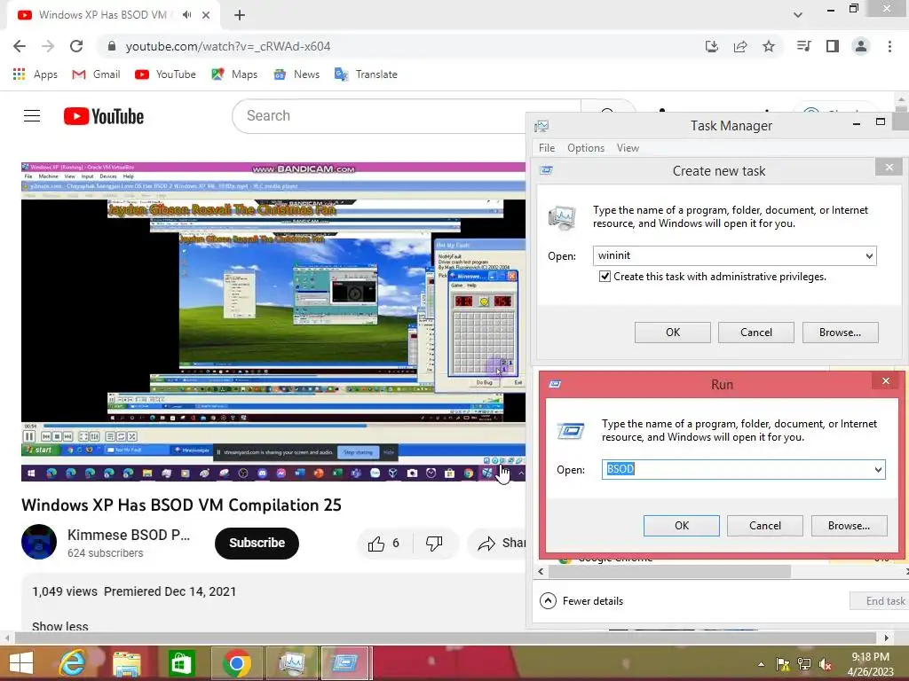Viewport: 909px width, 681px height.
Task: Select the Run dialog taskbar icon
Action: coord(345,663)
